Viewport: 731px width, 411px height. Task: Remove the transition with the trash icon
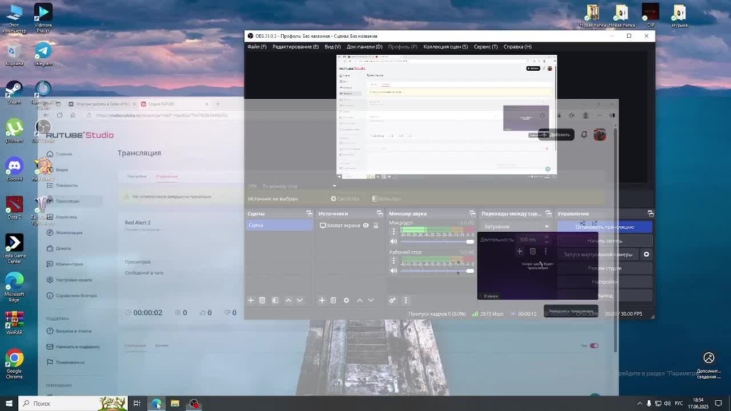[533, 251]
